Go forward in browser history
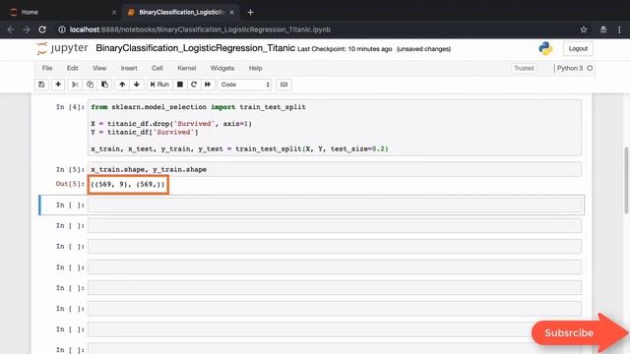The width and height of the screenshot is (630, 354). pos(27,29)
